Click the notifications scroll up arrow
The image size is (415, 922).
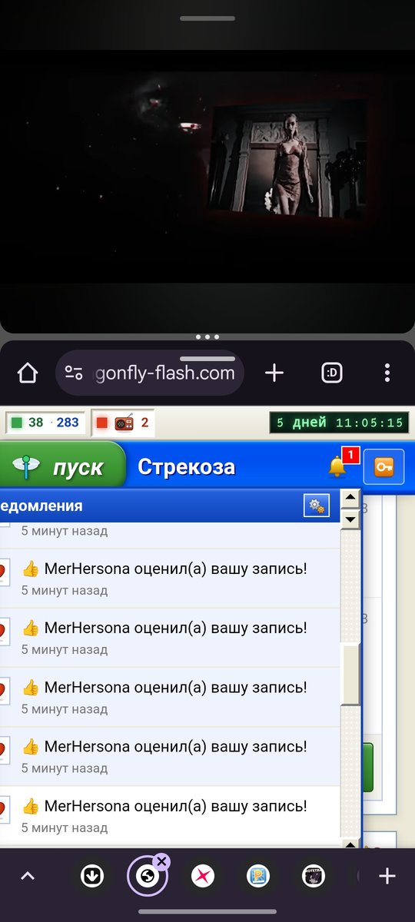click(x=350, y=497)
